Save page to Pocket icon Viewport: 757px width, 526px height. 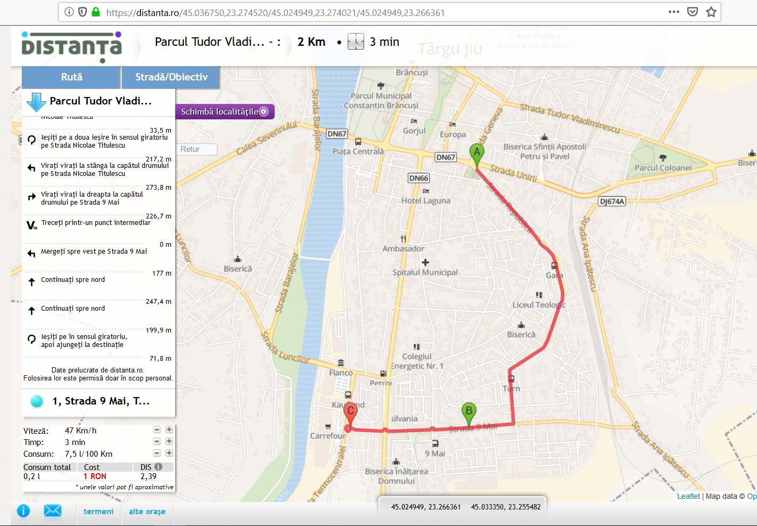click(x=693, y=12)
